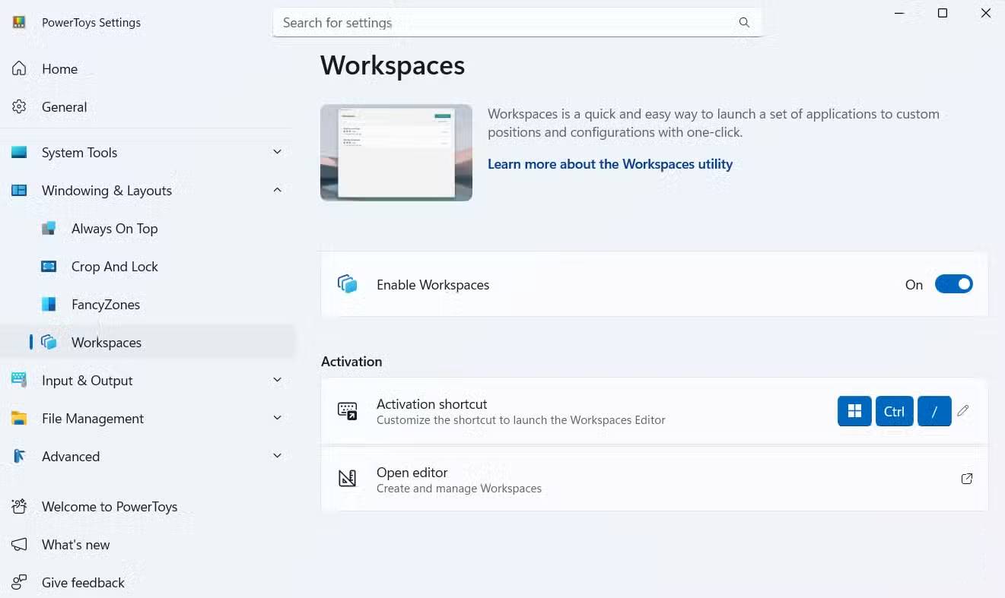Image resolution: width=1005 pixels, height=598 pixels.
Task: Click the Advanced icon
Action: pyautogui.click(x=19, y=456)
